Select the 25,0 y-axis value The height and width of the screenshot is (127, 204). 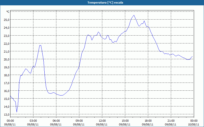point(7,20)
